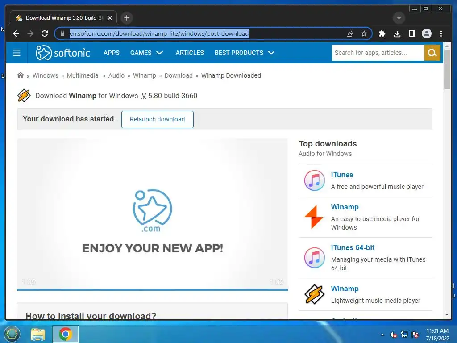The image size is (457, 343).
Task: Open the taskbar clock and date
Action: click(x=437, y=335)
